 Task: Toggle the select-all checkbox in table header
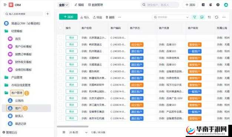pos(60,28)
